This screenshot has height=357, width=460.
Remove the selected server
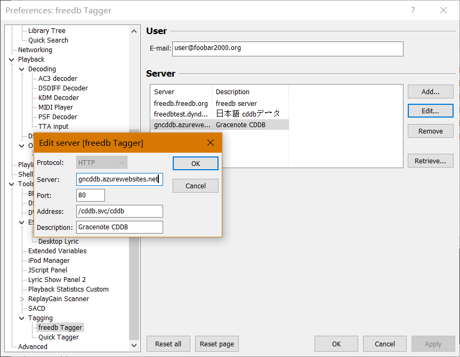(430, 131)
